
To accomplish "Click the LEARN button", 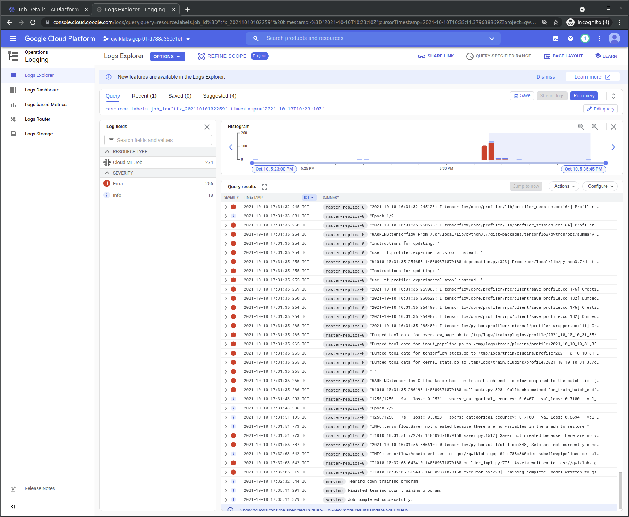I will pos(606,56).
